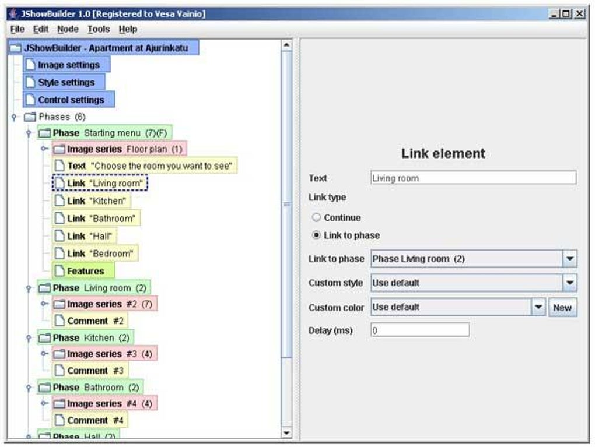
Task: Select the Control settings label
Action: (x=71, y=100)
